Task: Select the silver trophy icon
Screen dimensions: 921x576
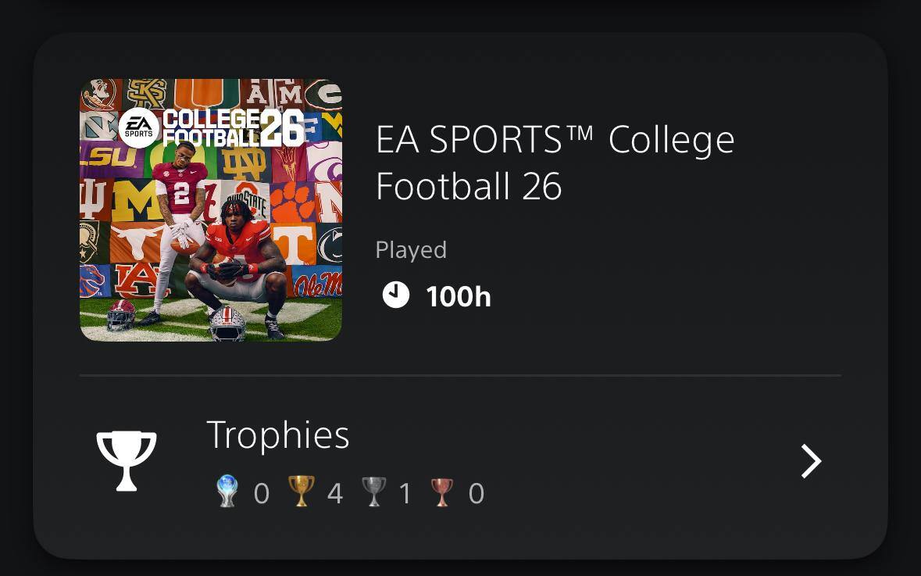Action: pyautogui.click(x=373, y=492)
